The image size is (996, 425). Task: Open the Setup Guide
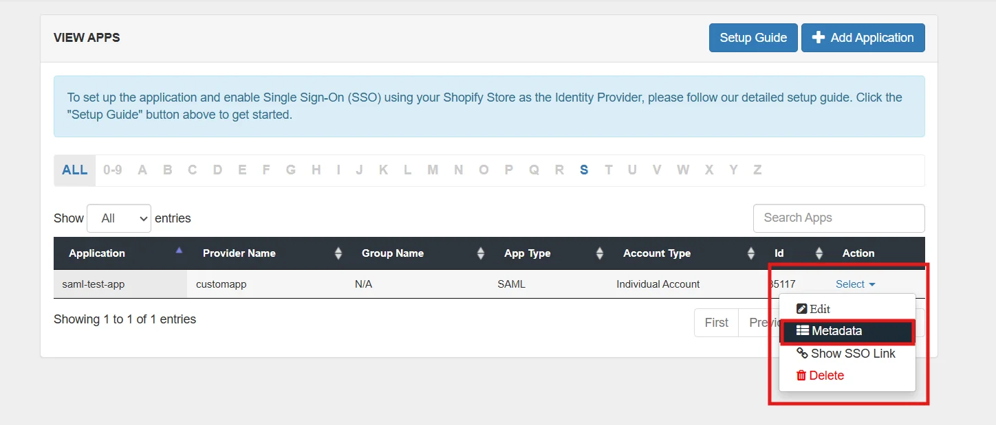click(753, 38)
